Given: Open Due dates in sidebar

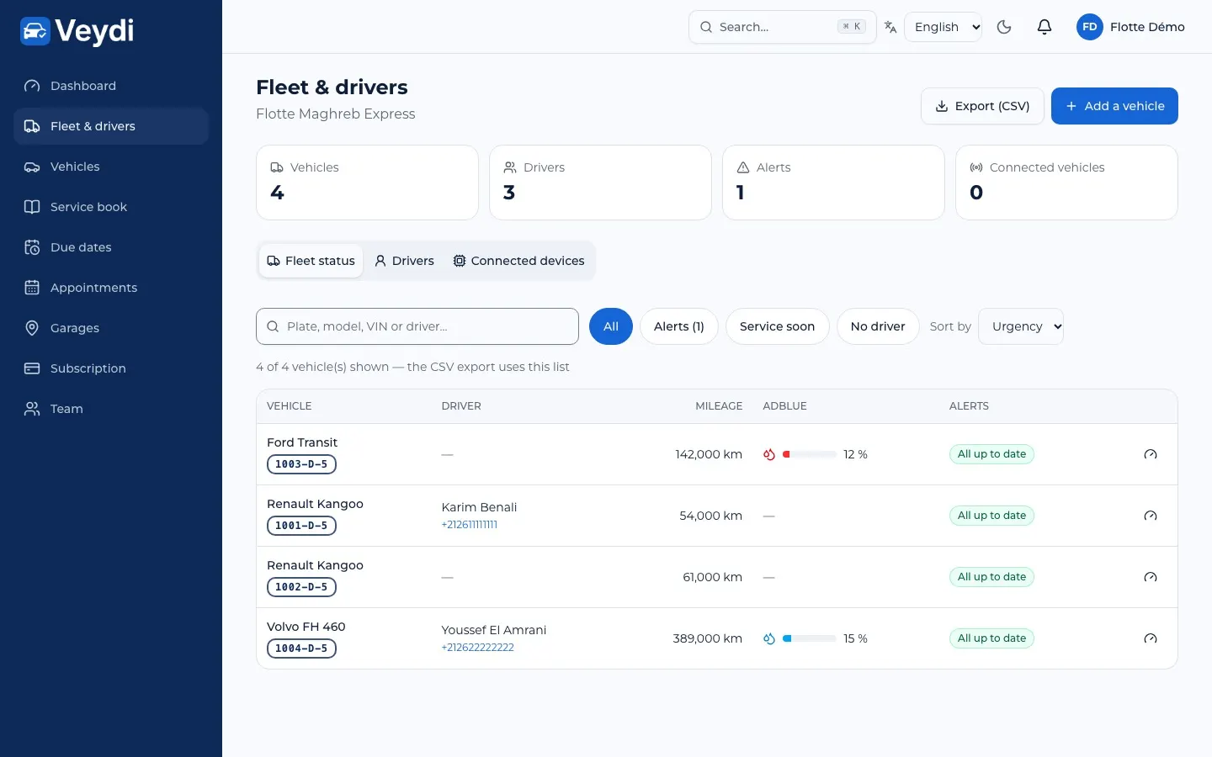Looking at the screenshot, I should coord(111,247).
